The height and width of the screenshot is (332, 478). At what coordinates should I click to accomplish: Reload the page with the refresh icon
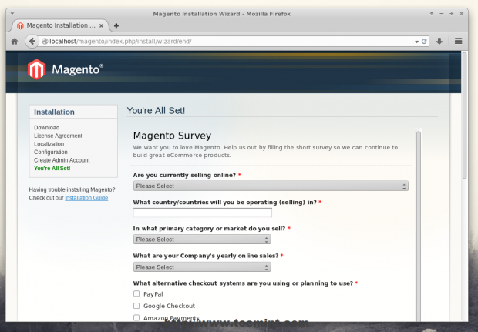(424, 42)
